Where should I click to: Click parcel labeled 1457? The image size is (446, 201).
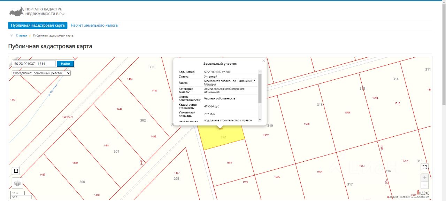[177, 173]
